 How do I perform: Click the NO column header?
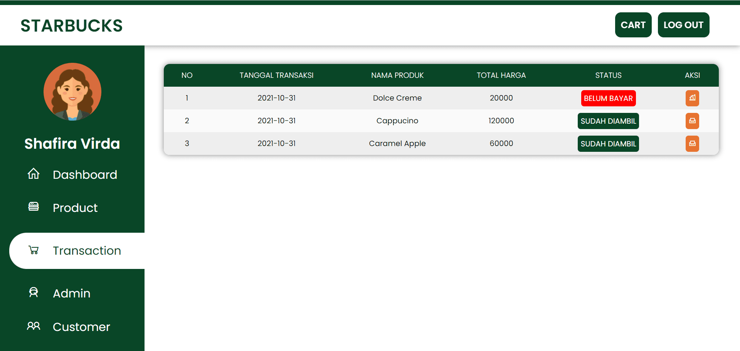click(187, 75)
